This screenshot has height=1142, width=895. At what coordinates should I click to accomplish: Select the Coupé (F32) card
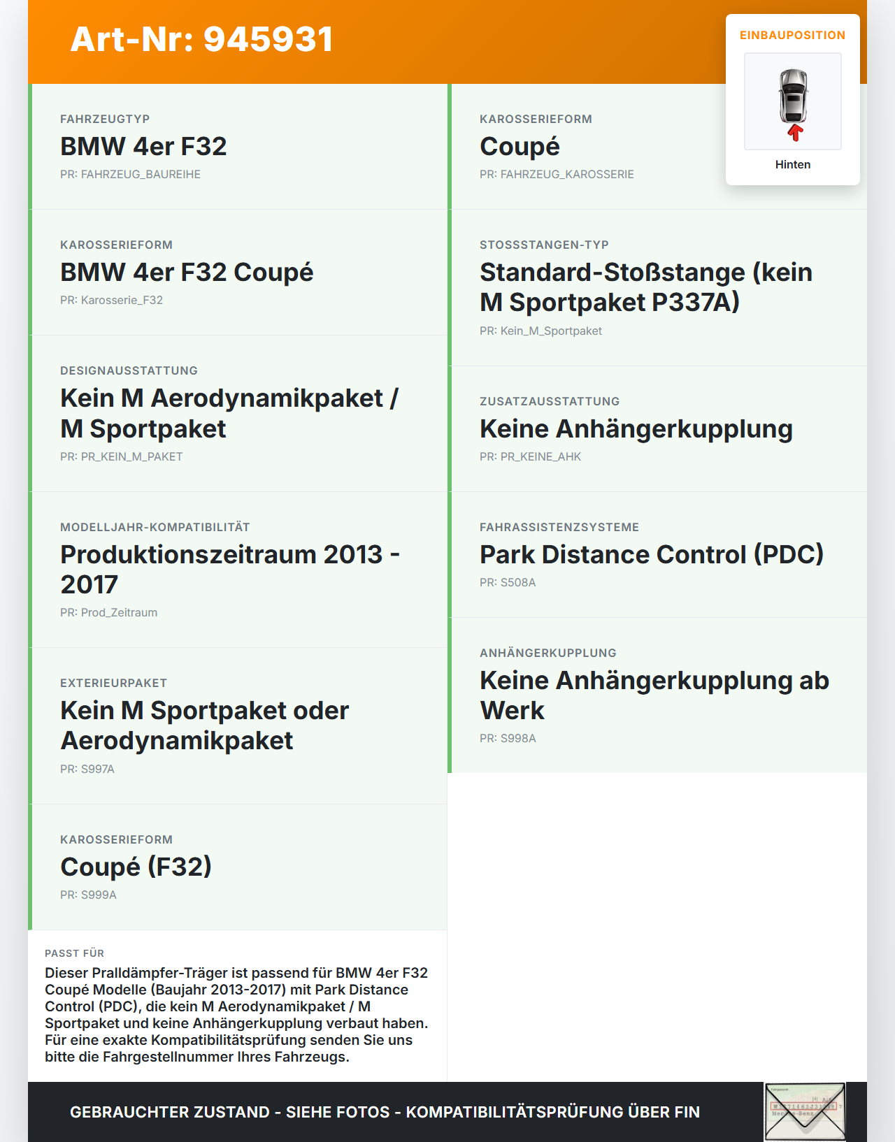point(238,867)
